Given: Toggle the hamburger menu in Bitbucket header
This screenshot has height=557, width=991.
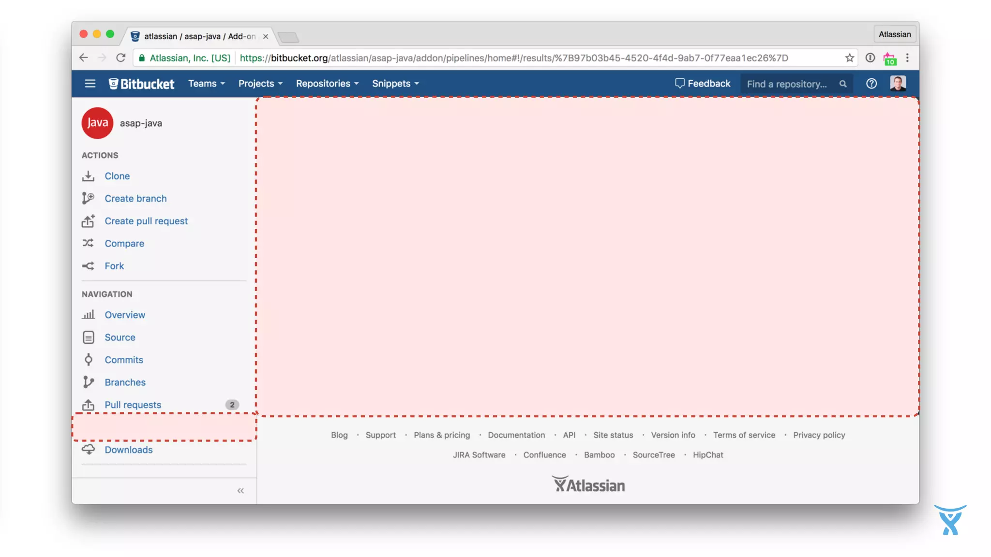Looking at the screenshot, I should tap(90, 84).
